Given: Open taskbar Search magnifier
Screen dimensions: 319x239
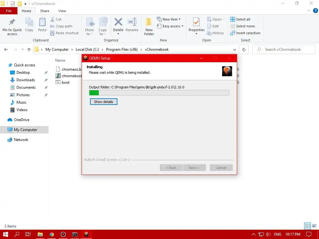Looking at the screenshot, I should click(x=17, y=234).
